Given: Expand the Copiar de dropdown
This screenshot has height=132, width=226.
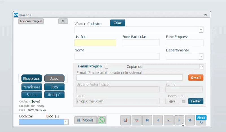Looking at the screenshot, I should pyautogui.click(x=201, y=67).
